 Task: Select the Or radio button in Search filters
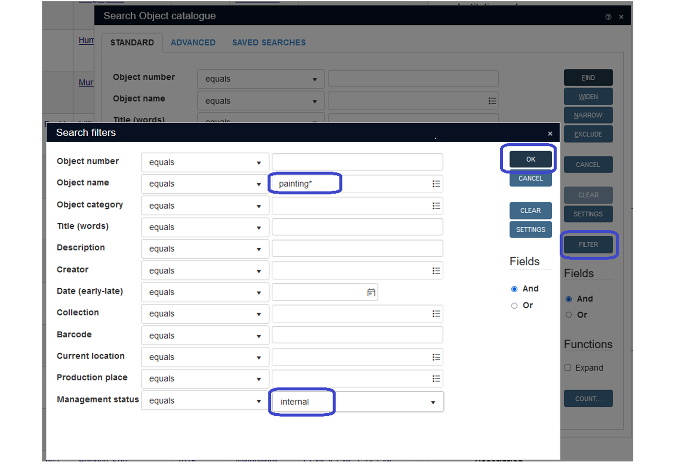(x=514, y=306)
